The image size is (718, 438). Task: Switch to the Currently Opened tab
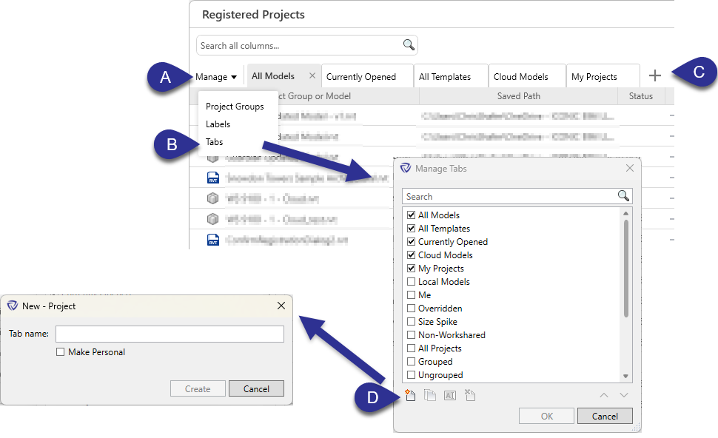click(x=367, y=75)
